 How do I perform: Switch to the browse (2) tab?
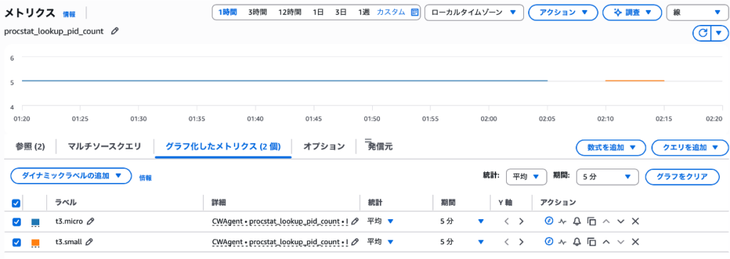[x=30, y=147]
